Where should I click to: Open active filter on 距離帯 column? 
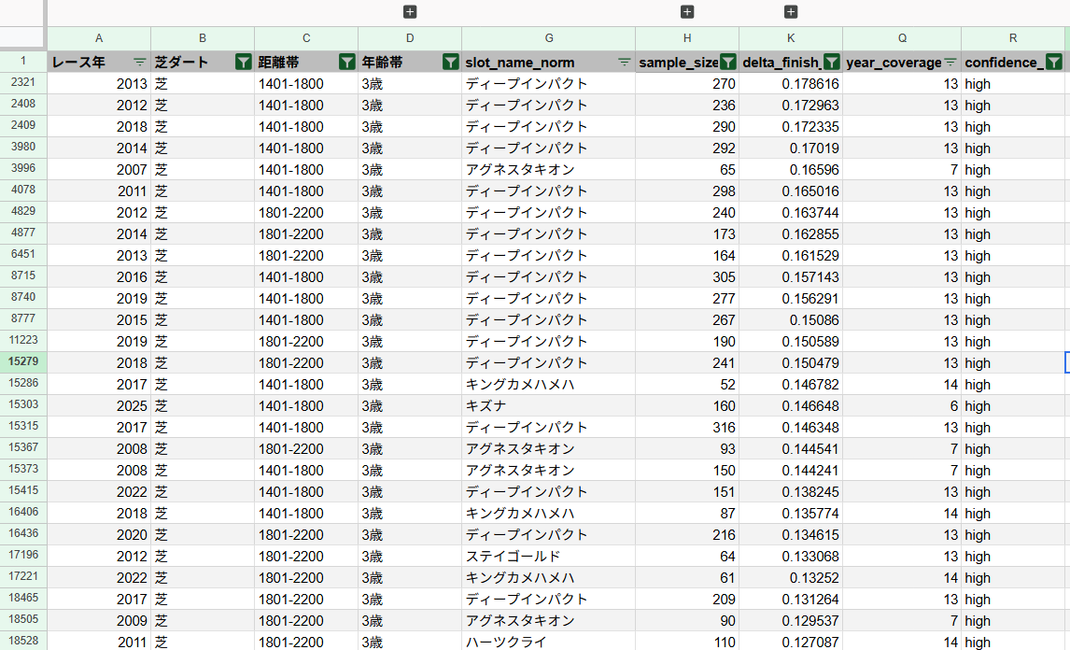click(346, 63)
